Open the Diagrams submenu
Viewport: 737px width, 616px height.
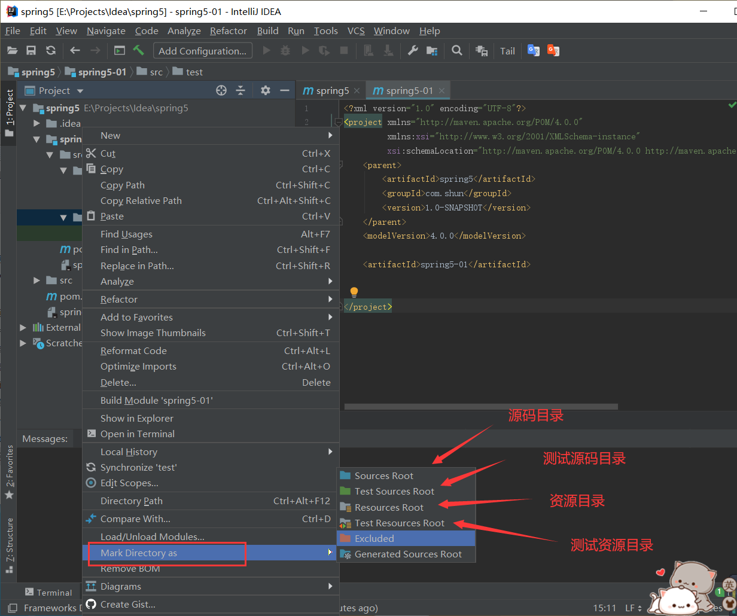[x=211, y=586]
